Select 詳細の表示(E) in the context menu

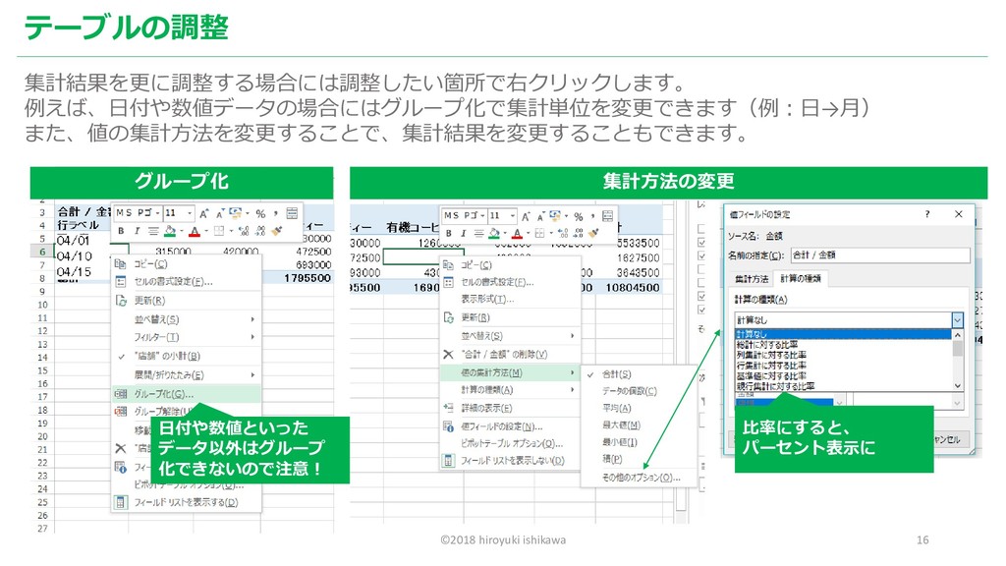(x=511, y=408)
